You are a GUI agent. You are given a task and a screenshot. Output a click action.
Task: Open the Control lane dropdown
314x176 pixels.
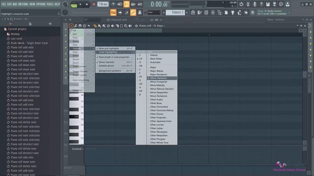(x=78, y=149)
